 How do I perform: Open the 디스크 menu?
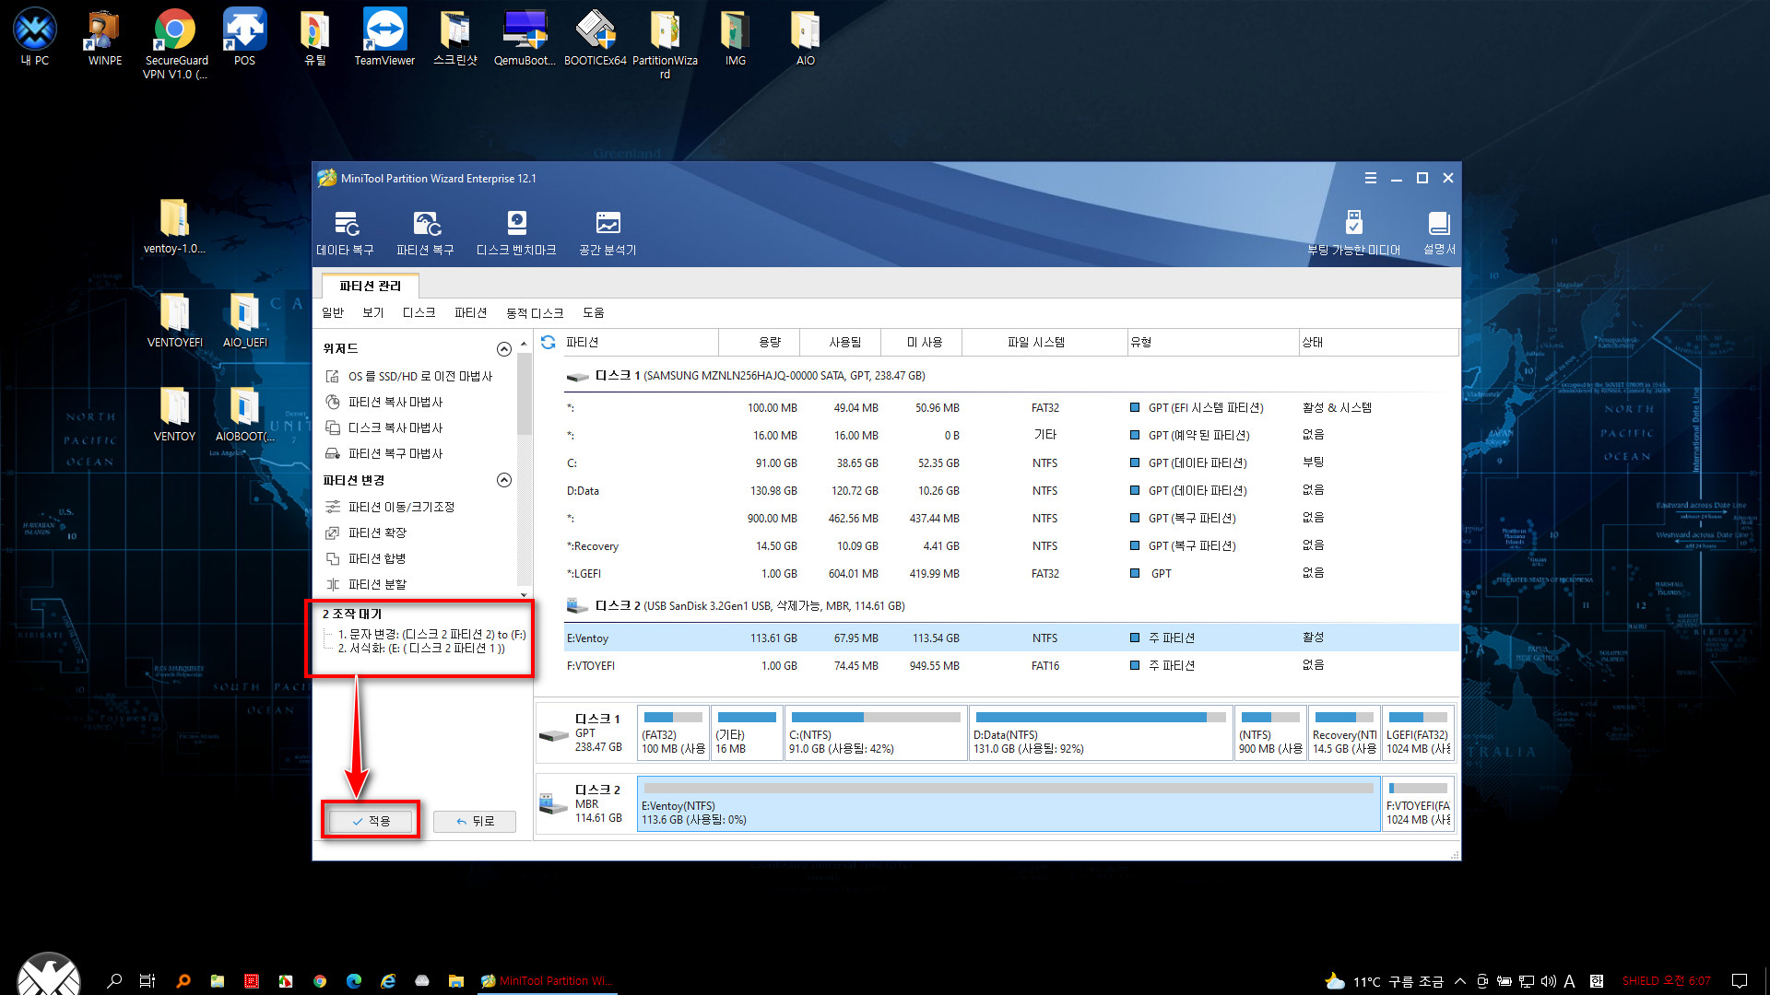[x=419, y=312]
